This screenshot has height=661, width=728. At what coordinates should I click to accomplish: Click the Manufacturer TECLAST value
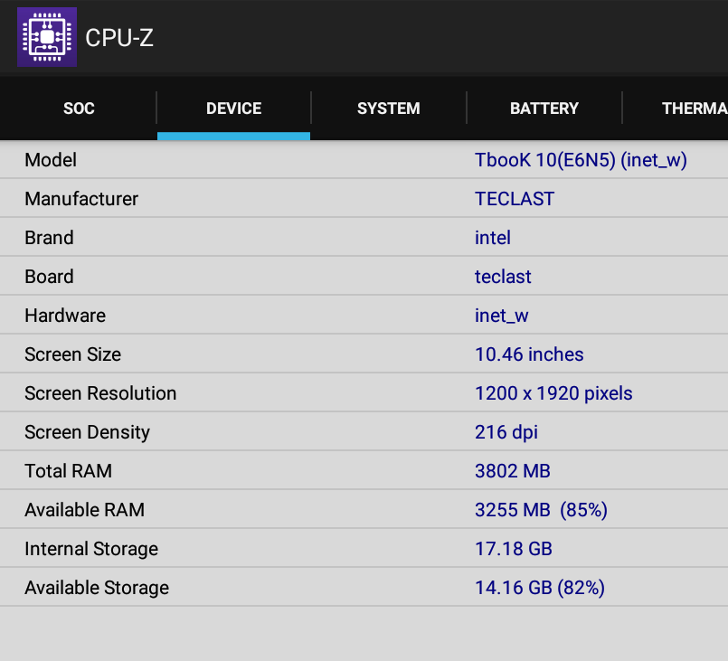coord(515,199)
